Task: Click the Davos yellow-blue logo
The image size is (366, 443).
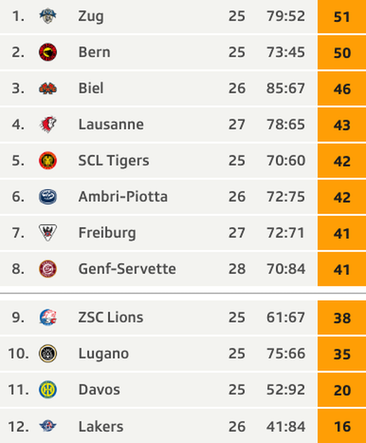Action: (48, 389)
